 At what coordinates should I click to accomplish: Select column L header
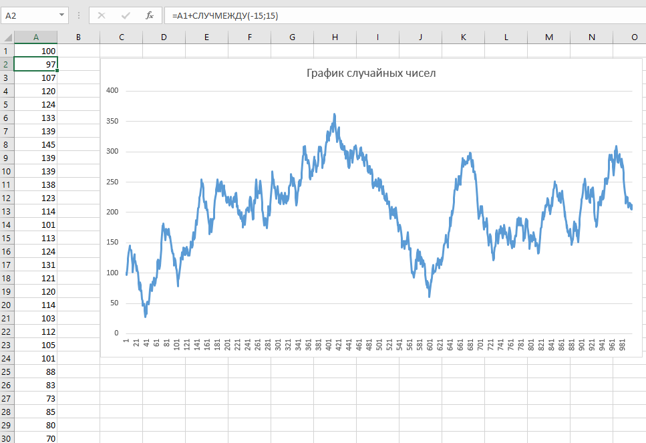tap(506, 37)
